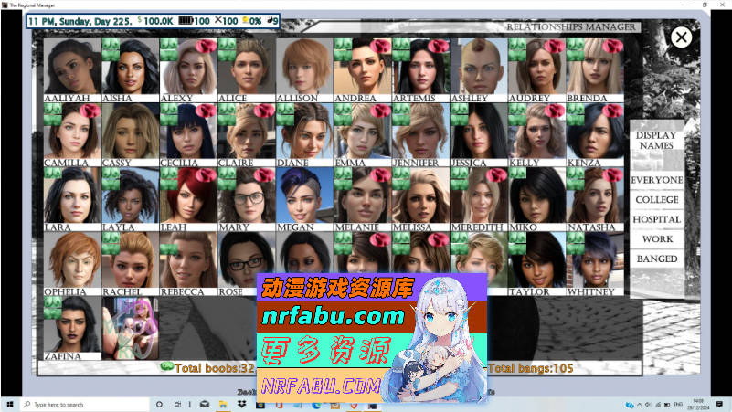Open Jennifer's character portrait

pos(419,131)
